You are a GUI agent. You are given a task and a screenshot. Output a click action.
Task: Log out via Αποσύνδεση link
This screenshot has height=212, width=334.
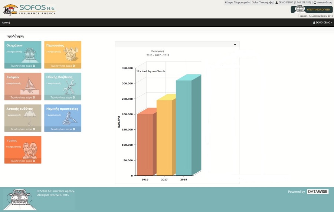click(322, 3)
